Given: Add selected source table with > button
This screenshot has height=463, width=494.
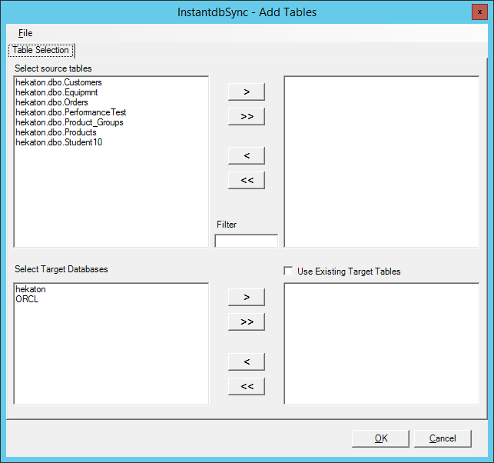Looking at the screenshot, I should [247, 92].
